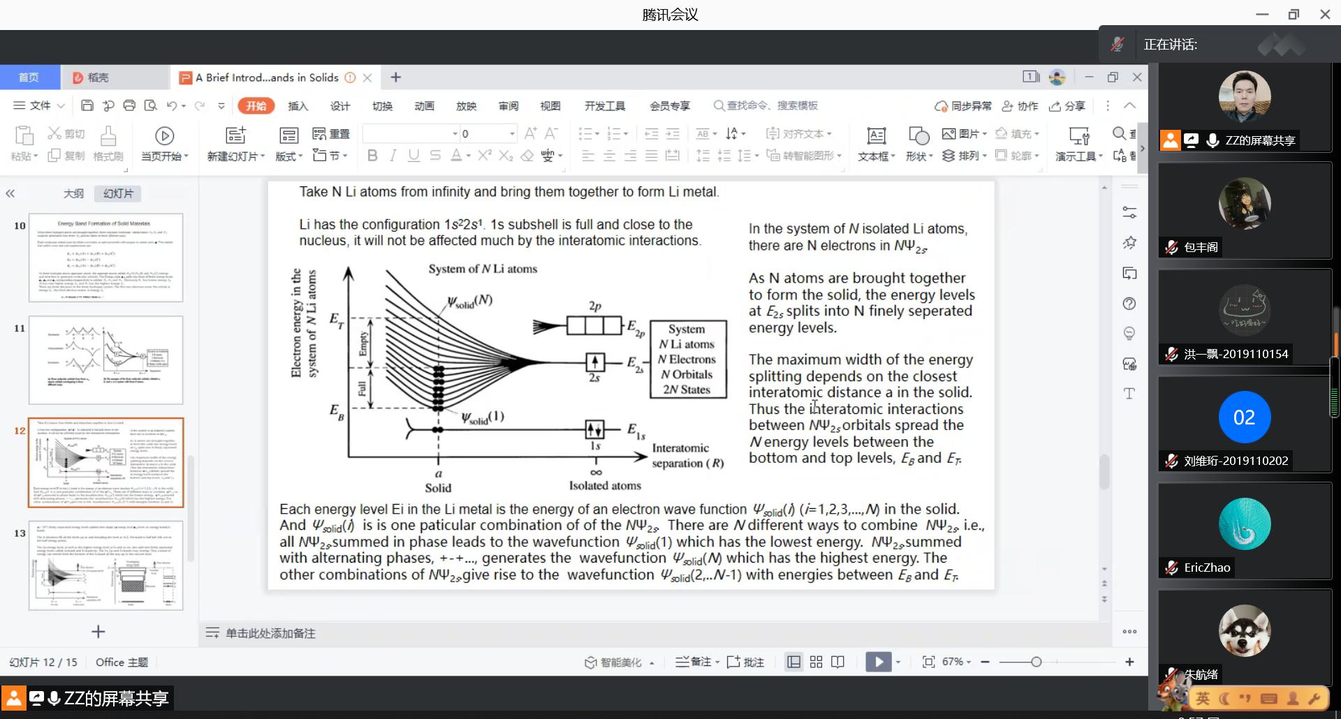
Task: Open the 插入 ribbon tab
Action: 298,106
